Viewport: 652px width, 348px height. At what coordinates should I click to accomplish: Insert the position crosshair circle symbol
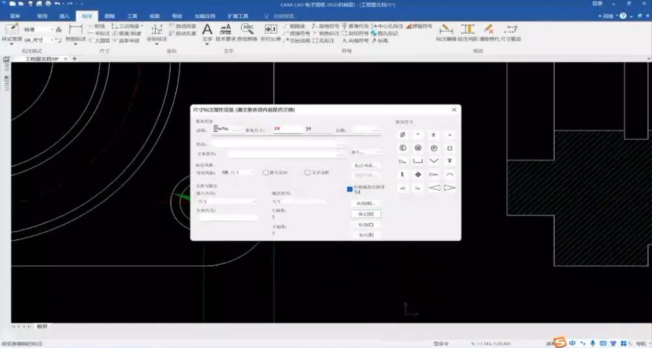(418, 175)
